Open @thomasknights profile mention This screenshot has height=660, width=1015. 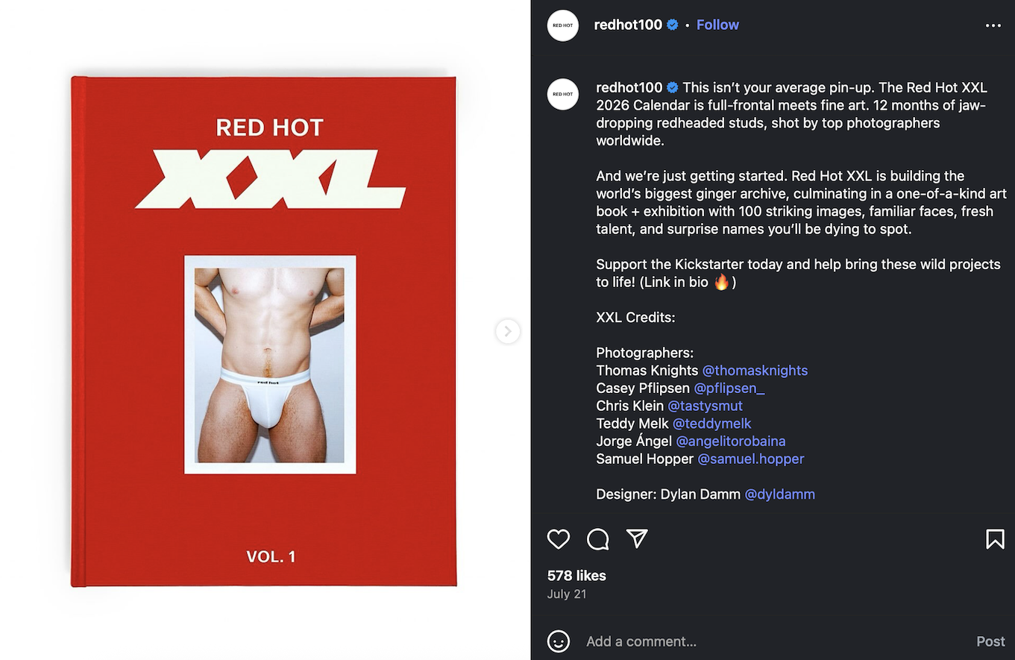point(755,371)
